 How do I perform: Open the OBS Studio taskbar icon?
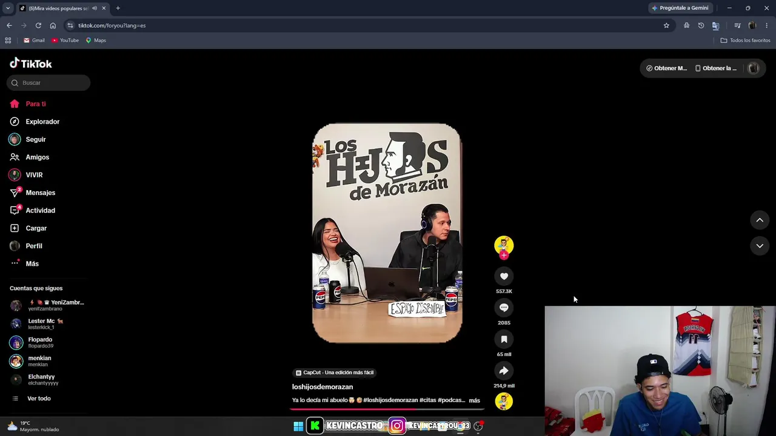(478, 426)
